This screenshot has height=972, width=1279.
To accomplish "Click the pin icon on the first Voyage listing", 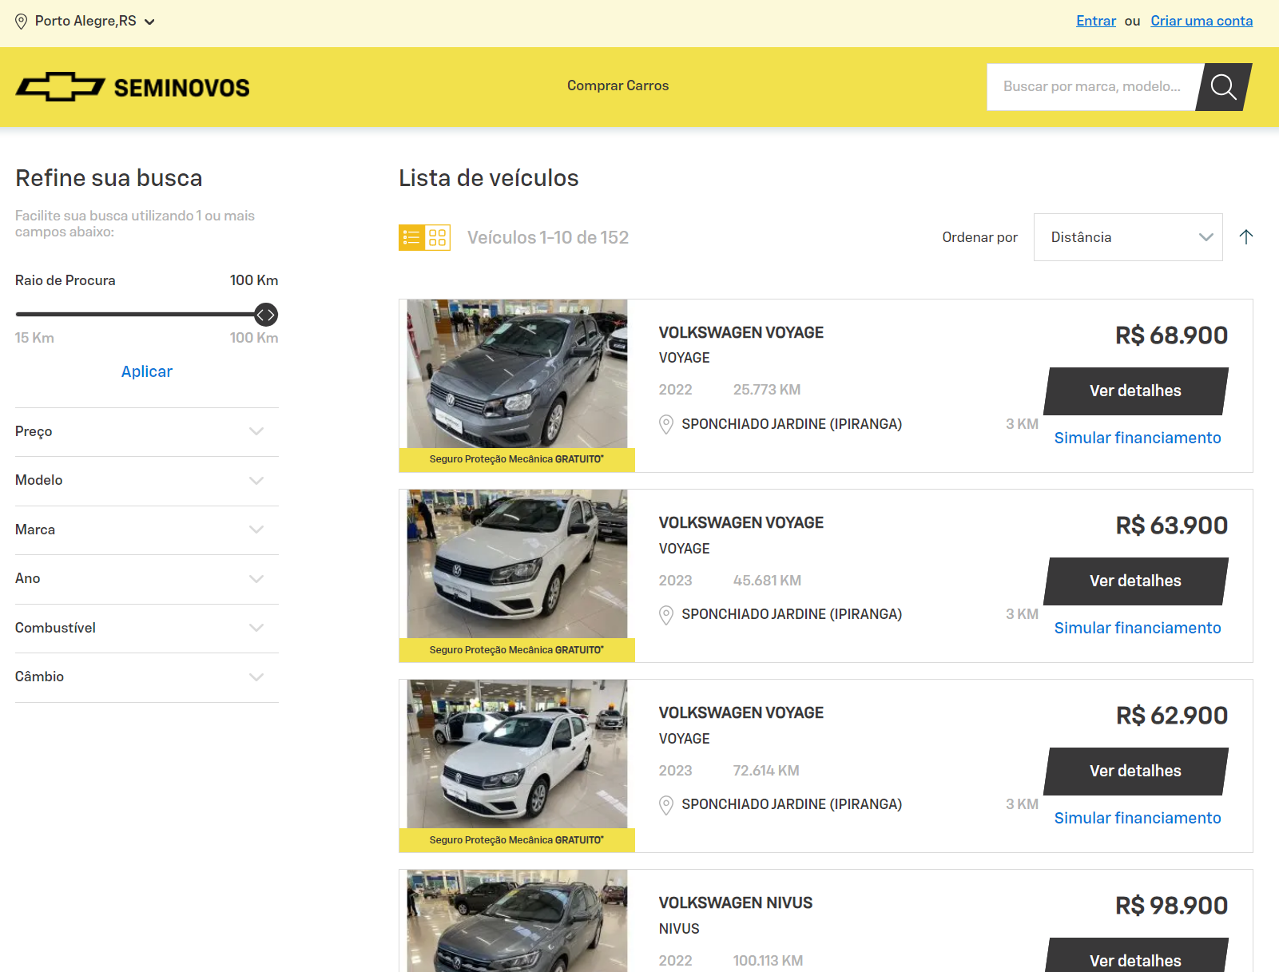I will coord(666,424).
